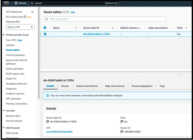Sort by the Name column arrow
This screenshot has width=193, height=140.
[76, 28]
